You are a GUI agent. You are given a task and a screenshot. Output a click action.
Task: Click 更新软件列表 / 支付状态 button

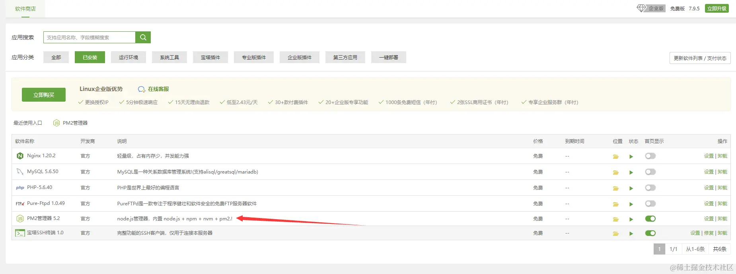coord(700,58)
